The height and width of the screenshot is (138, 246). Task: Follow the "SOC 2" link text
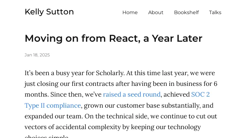click(x=200, y=94)
